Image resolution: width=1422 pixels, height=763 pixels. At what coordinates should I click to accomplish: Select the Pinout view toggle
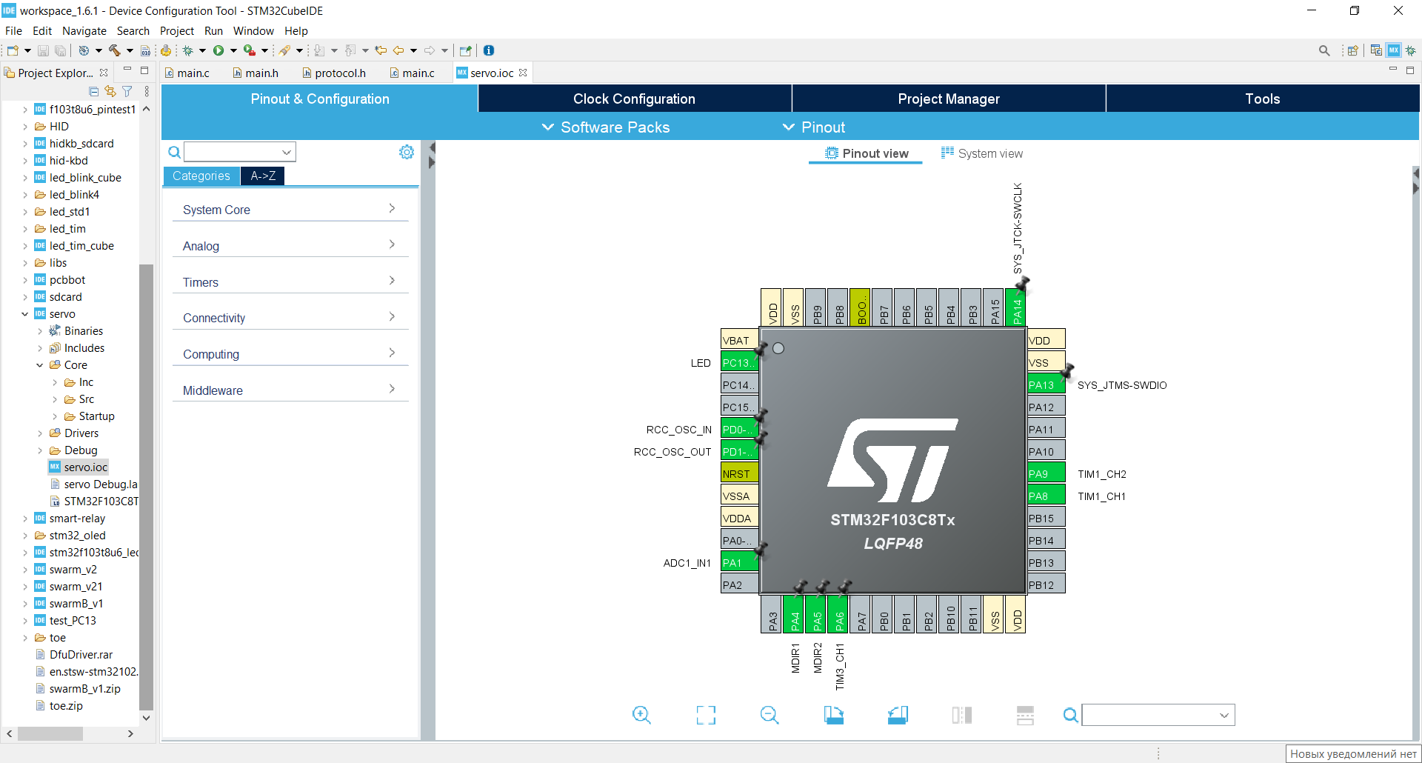(867, 153)
